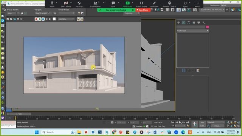Image resolution: width=242 pixels, height=136 pixels.
Task: Switch to the Hierarchy panel tab
Action: pyautogui.click(x=189, y=23)
